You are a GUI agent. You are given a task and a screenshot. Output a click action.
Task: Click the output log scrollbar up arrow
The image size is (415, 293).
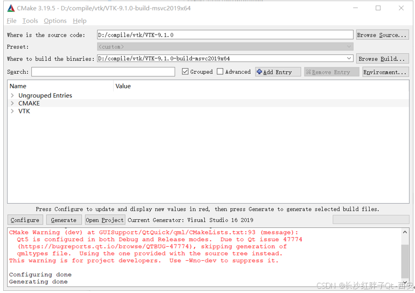[405, 232]
